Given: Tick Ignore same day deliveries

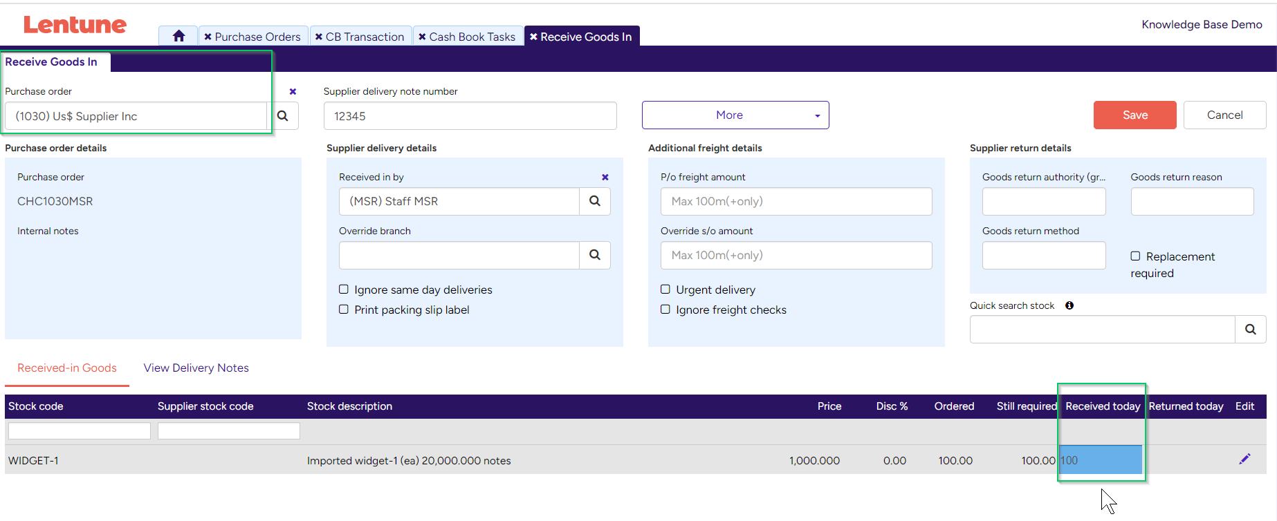Looking at the screenshot, I should click(344, 289).
